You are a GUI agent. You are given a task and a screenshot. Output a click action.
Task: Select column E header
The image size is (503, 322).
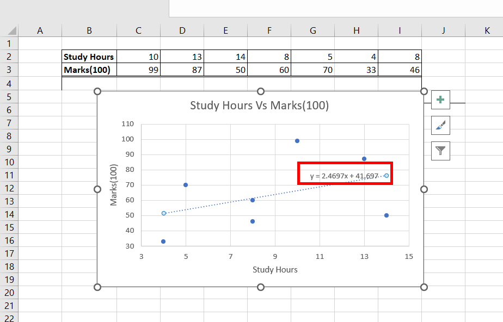(x=225, y=30)
